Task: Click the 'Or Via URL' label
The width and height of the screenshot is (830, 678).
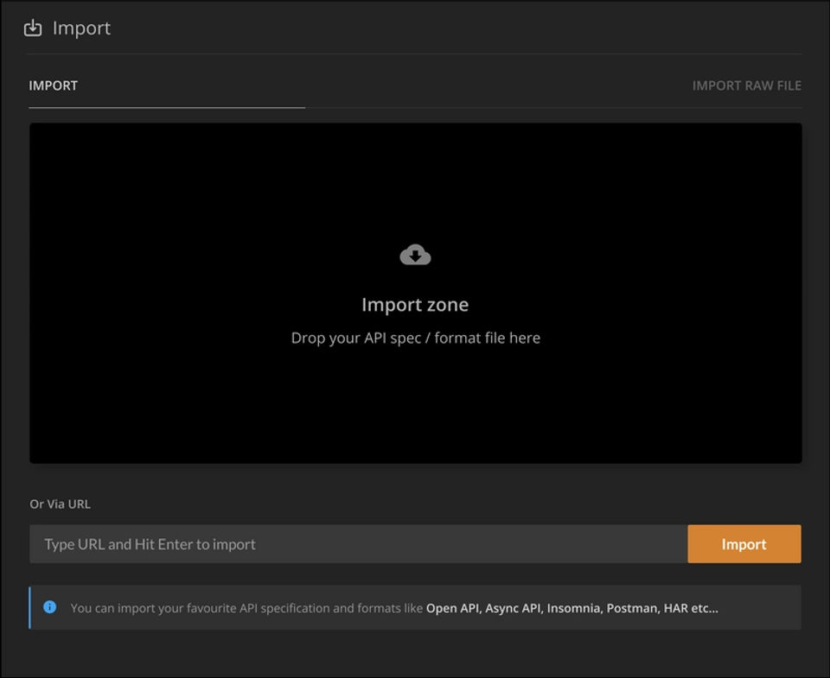Action: pyautogui.click(x=60, y=504)
